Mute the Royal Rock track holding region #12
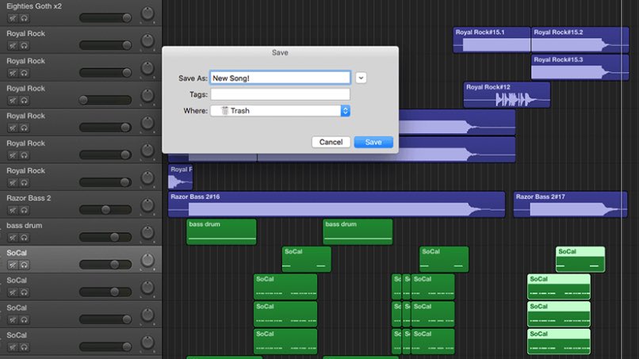The width and height of the screenshot is (639, 359). coord(13,100)
